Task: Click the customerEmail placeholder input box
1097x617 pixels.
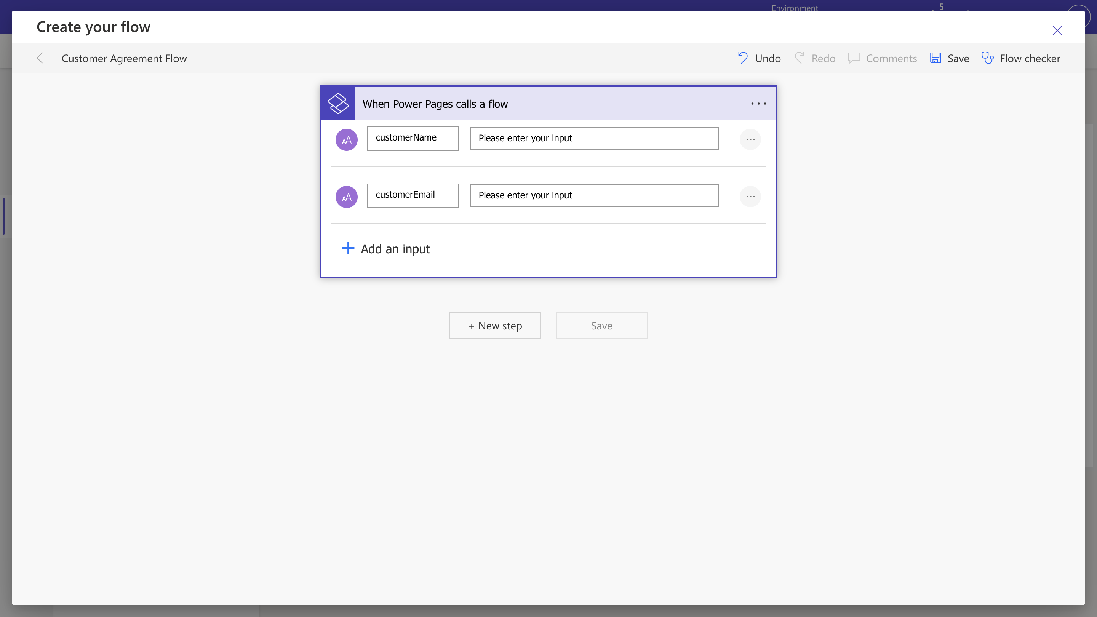Action: point(594,195)
